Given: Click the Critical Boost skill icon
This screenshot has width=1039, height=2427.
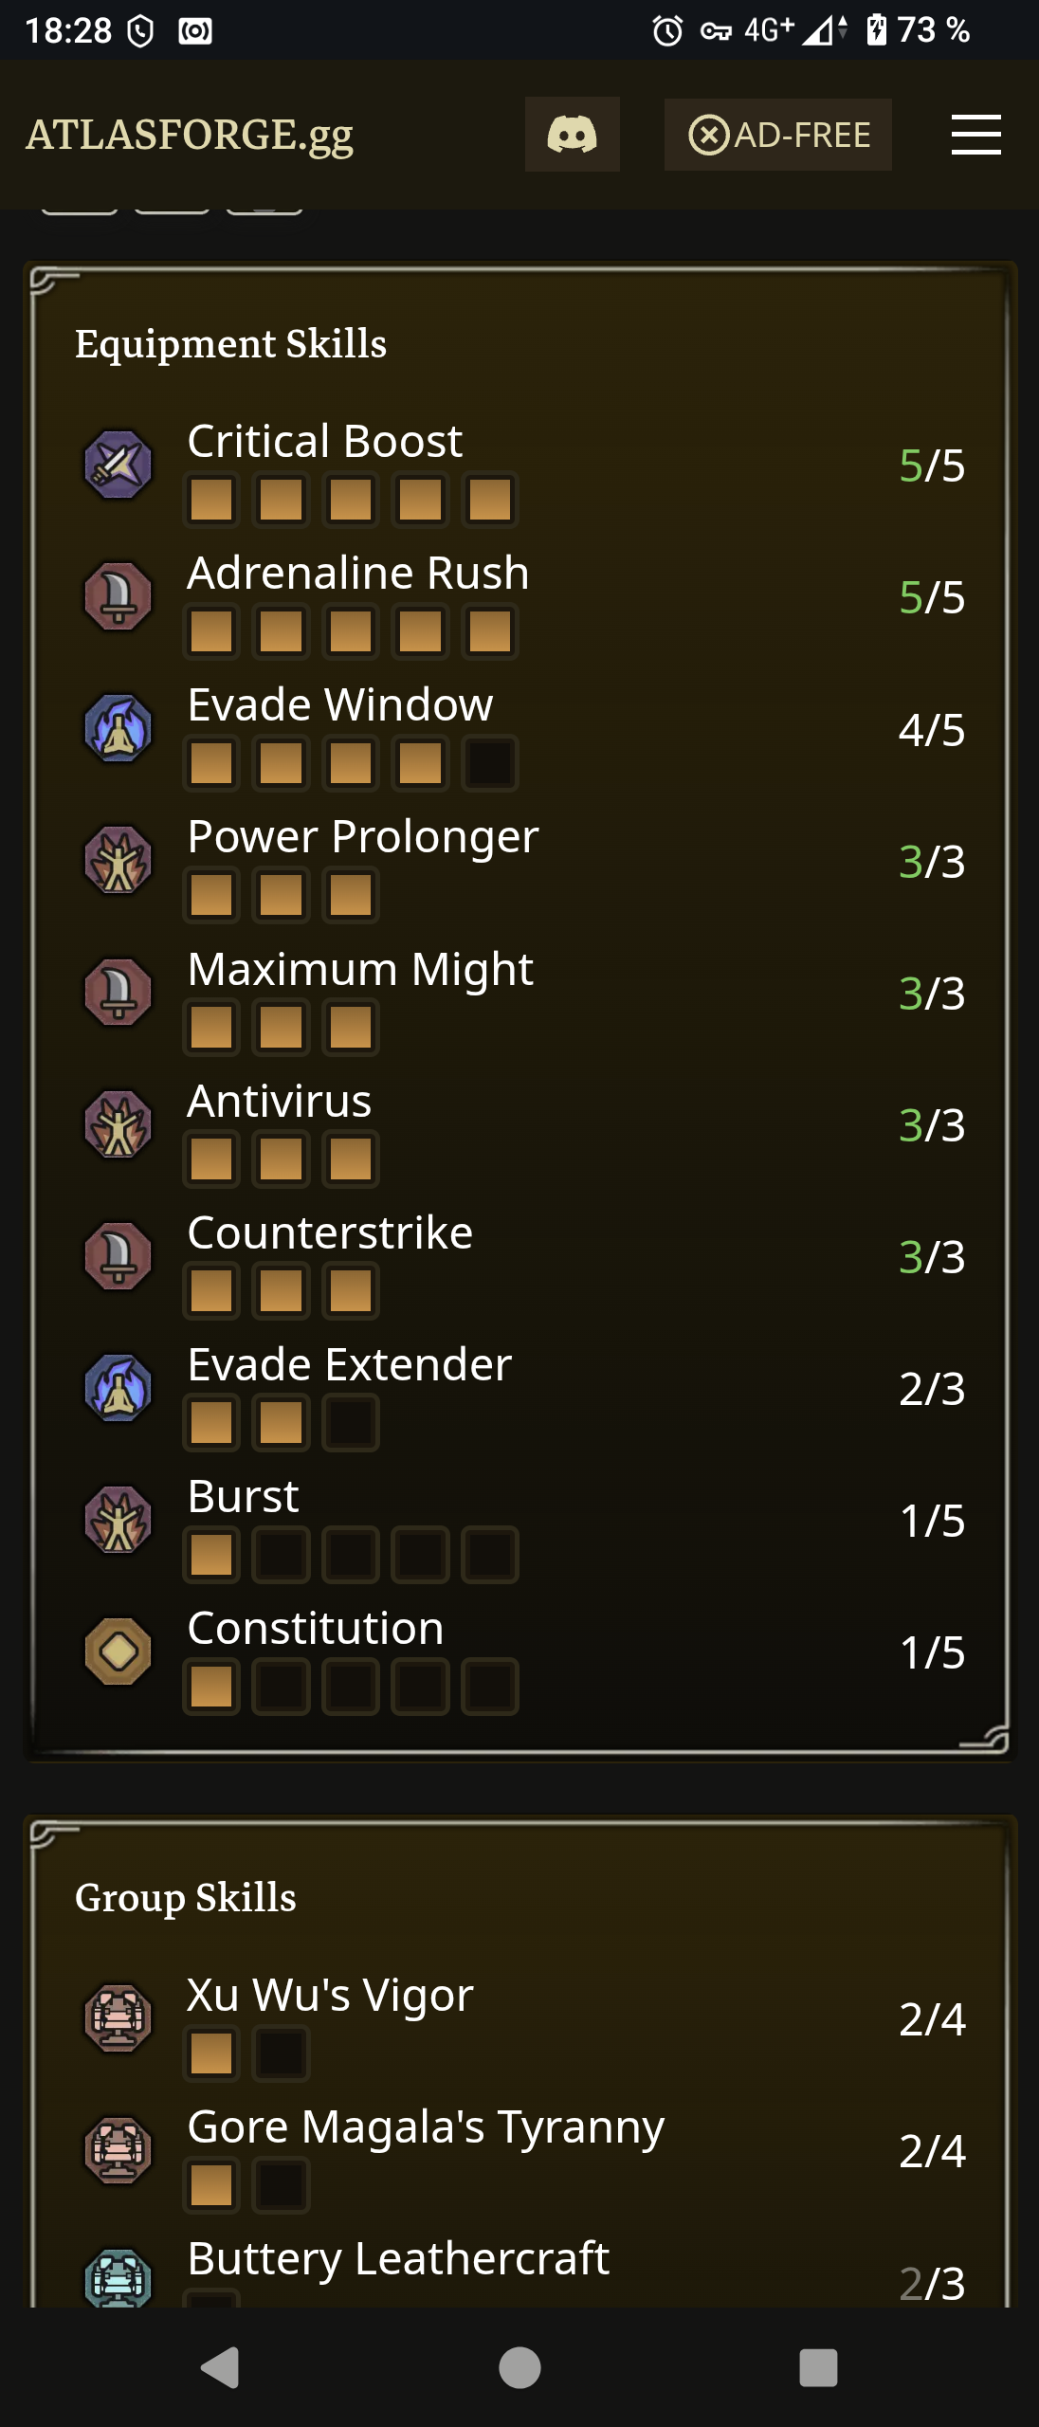Looking at the screenshot, I should [x=118, y=465].
